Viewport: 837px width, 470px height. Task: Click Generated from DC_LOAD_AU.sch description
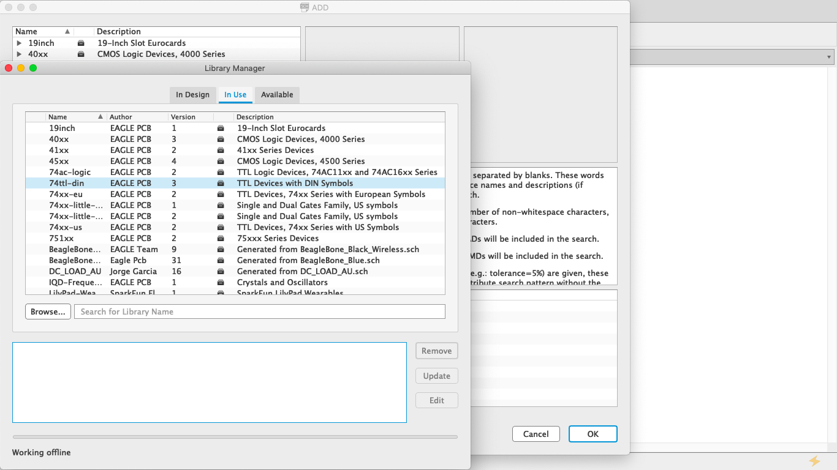point(303,272)
